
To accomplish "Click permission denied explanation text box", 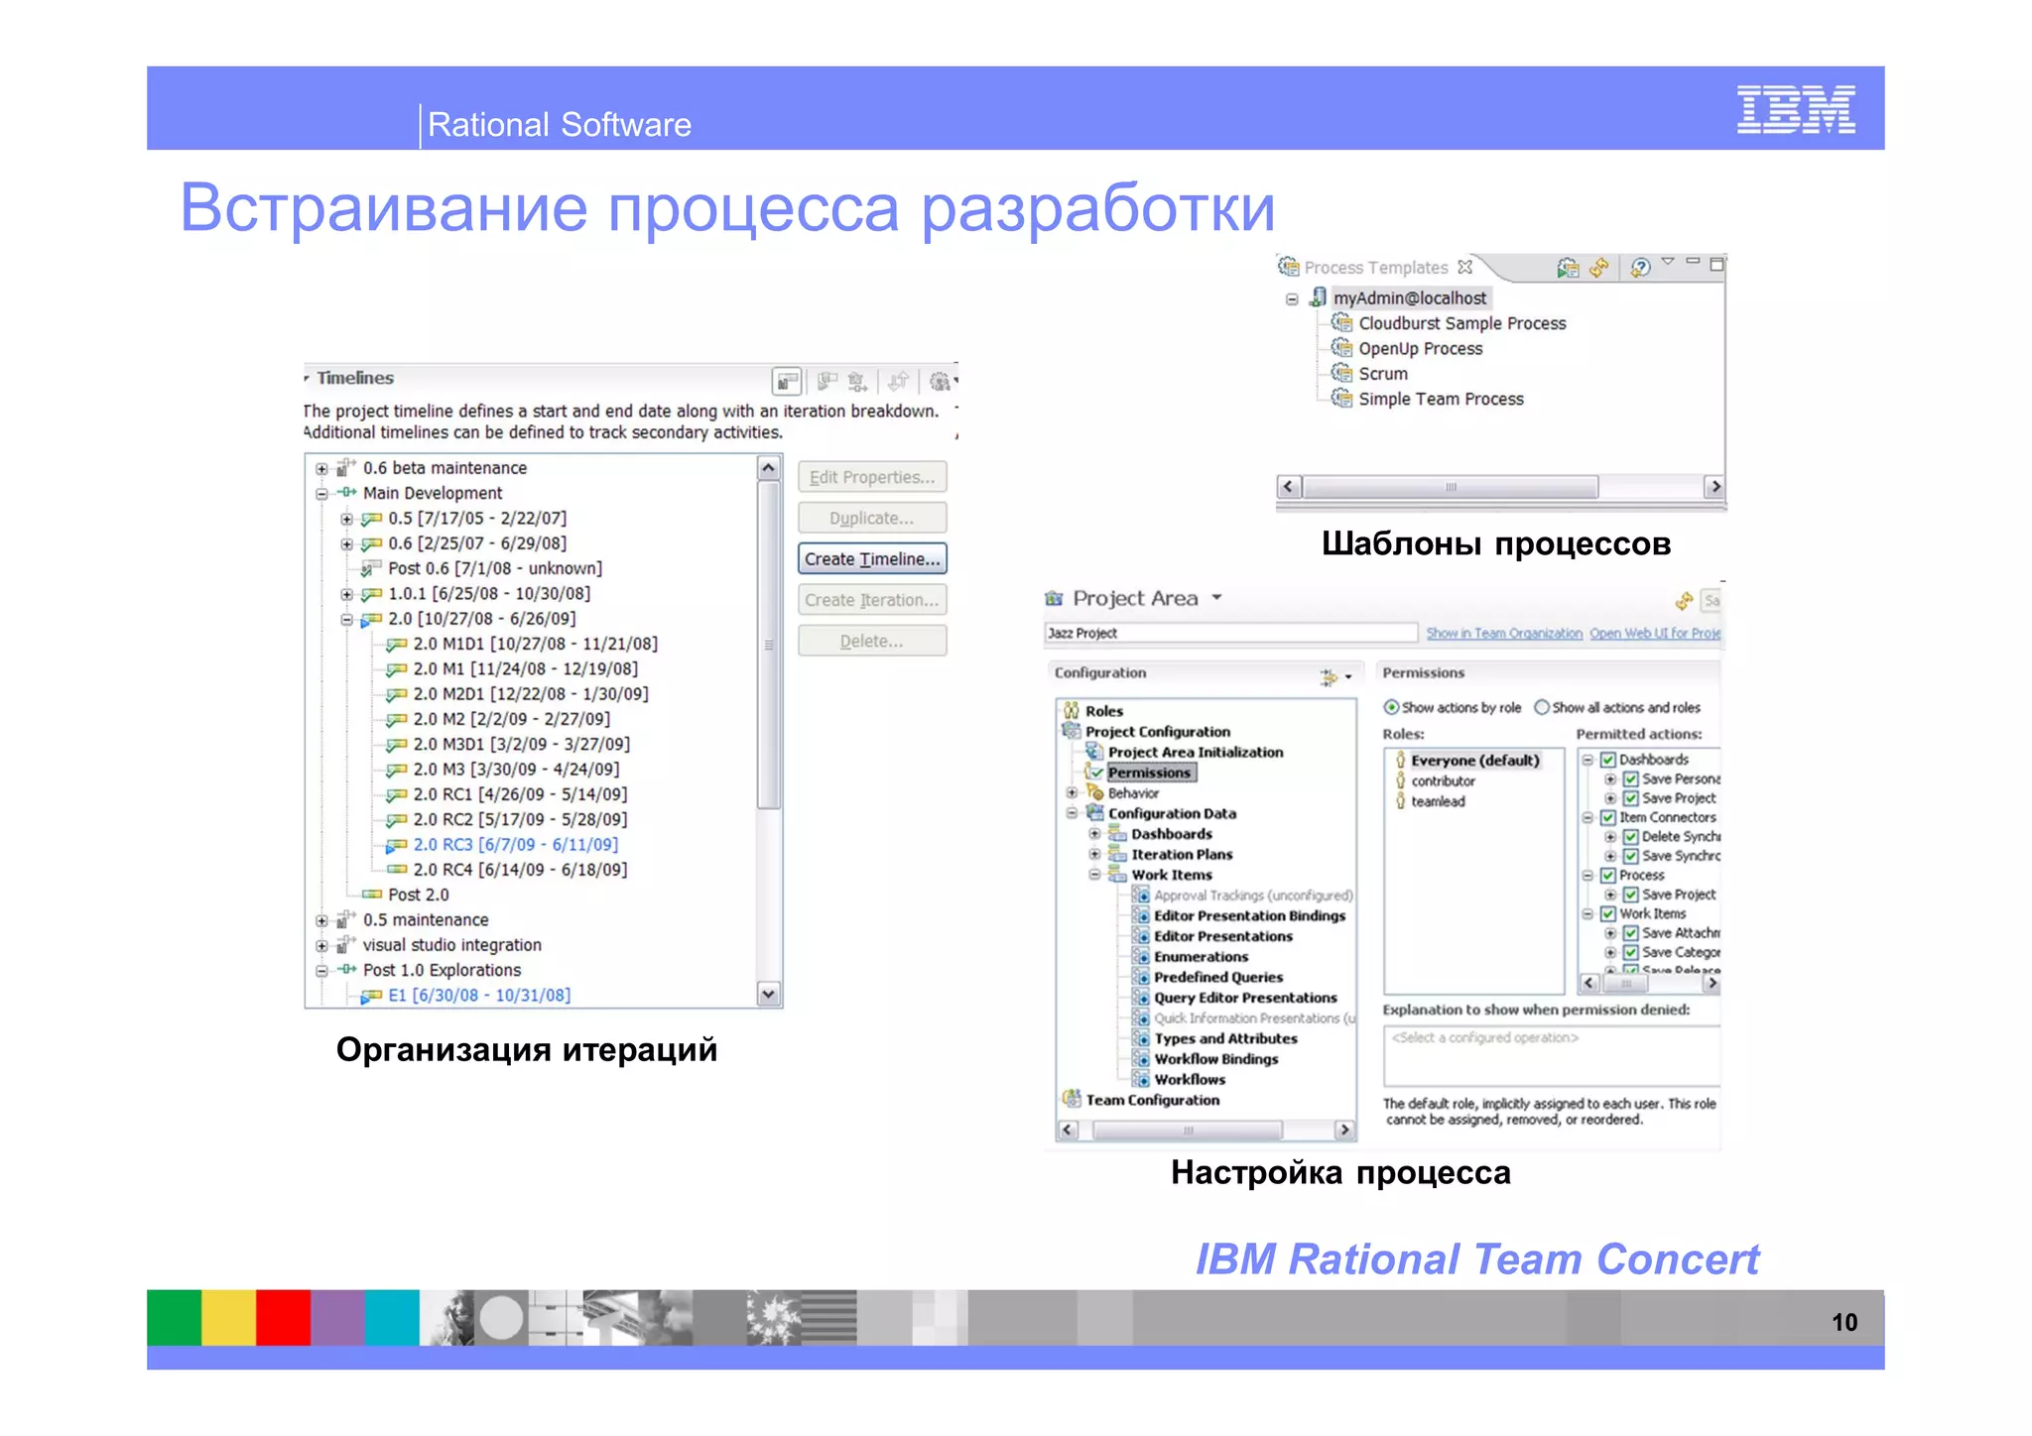I will point(1552,1055).
